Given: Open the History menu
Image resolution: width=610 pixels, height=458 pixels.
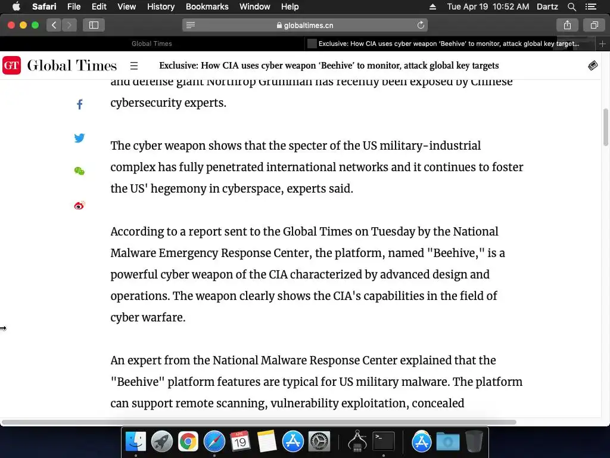Looking at the screenshot, I should [161, 7].
